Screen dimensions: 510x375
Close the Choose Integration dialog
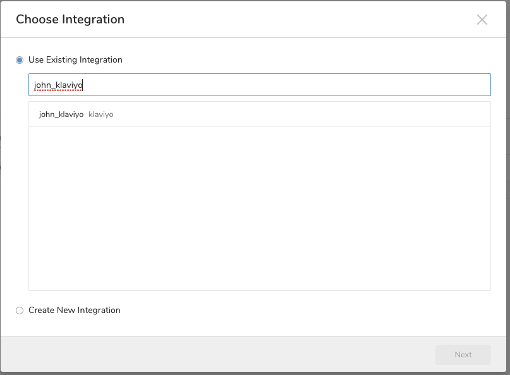click(x=482, y=20)
